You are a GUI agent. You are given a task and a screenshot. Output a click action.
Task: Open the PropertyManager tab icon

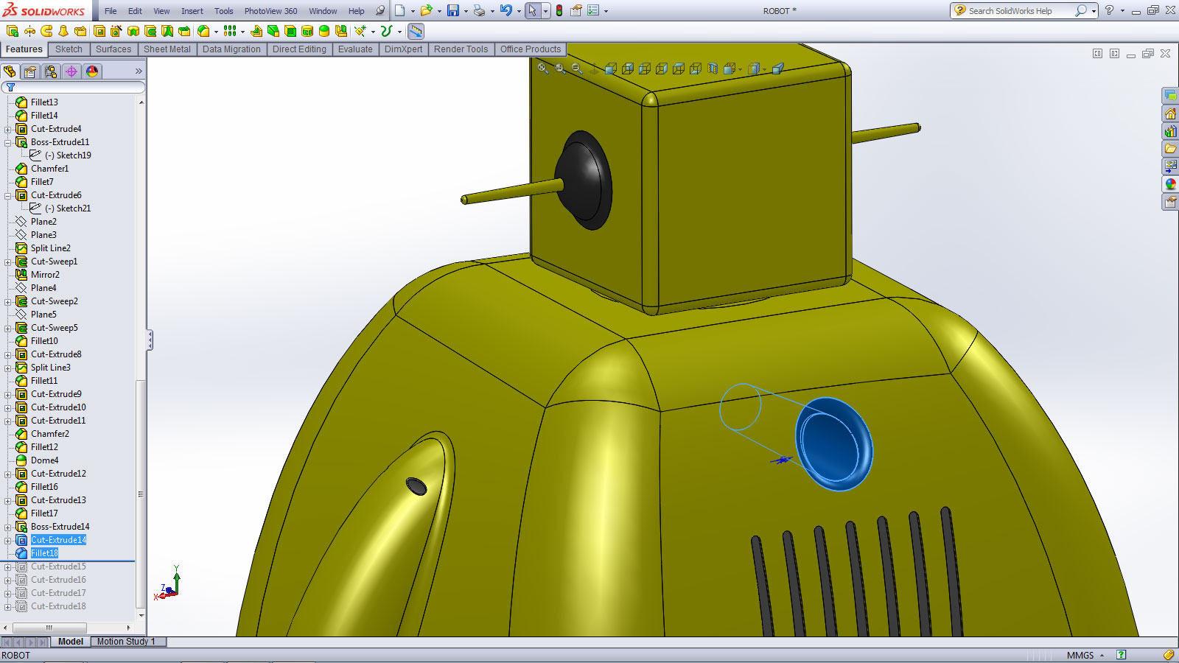pyautogui.click(x=30, y=71)
